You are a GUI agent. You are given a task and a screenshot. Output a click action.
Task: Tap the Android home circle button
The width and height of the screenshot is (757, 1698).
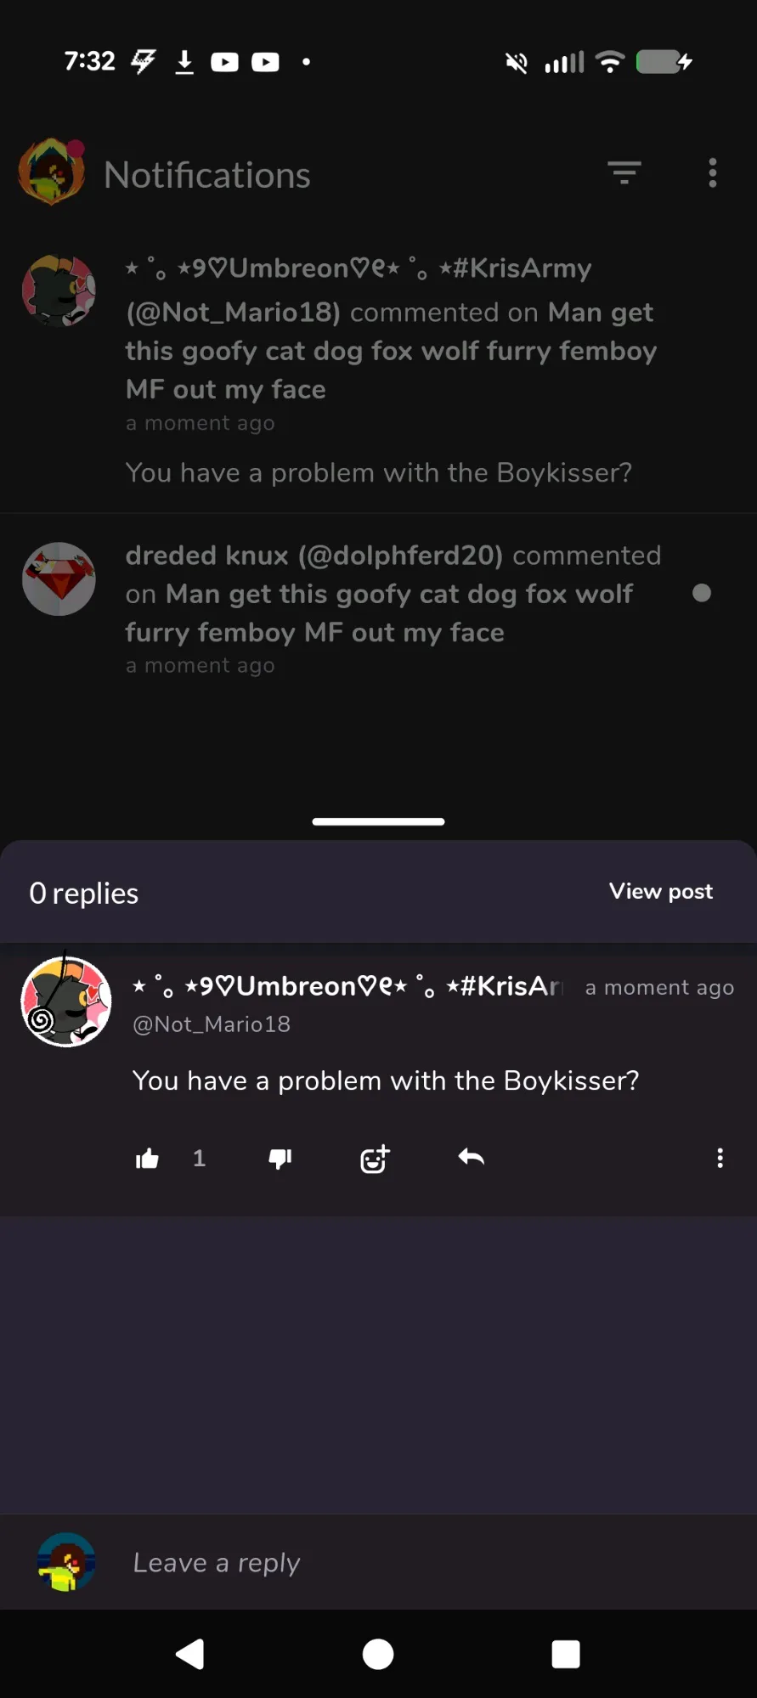pos(378,1654)
